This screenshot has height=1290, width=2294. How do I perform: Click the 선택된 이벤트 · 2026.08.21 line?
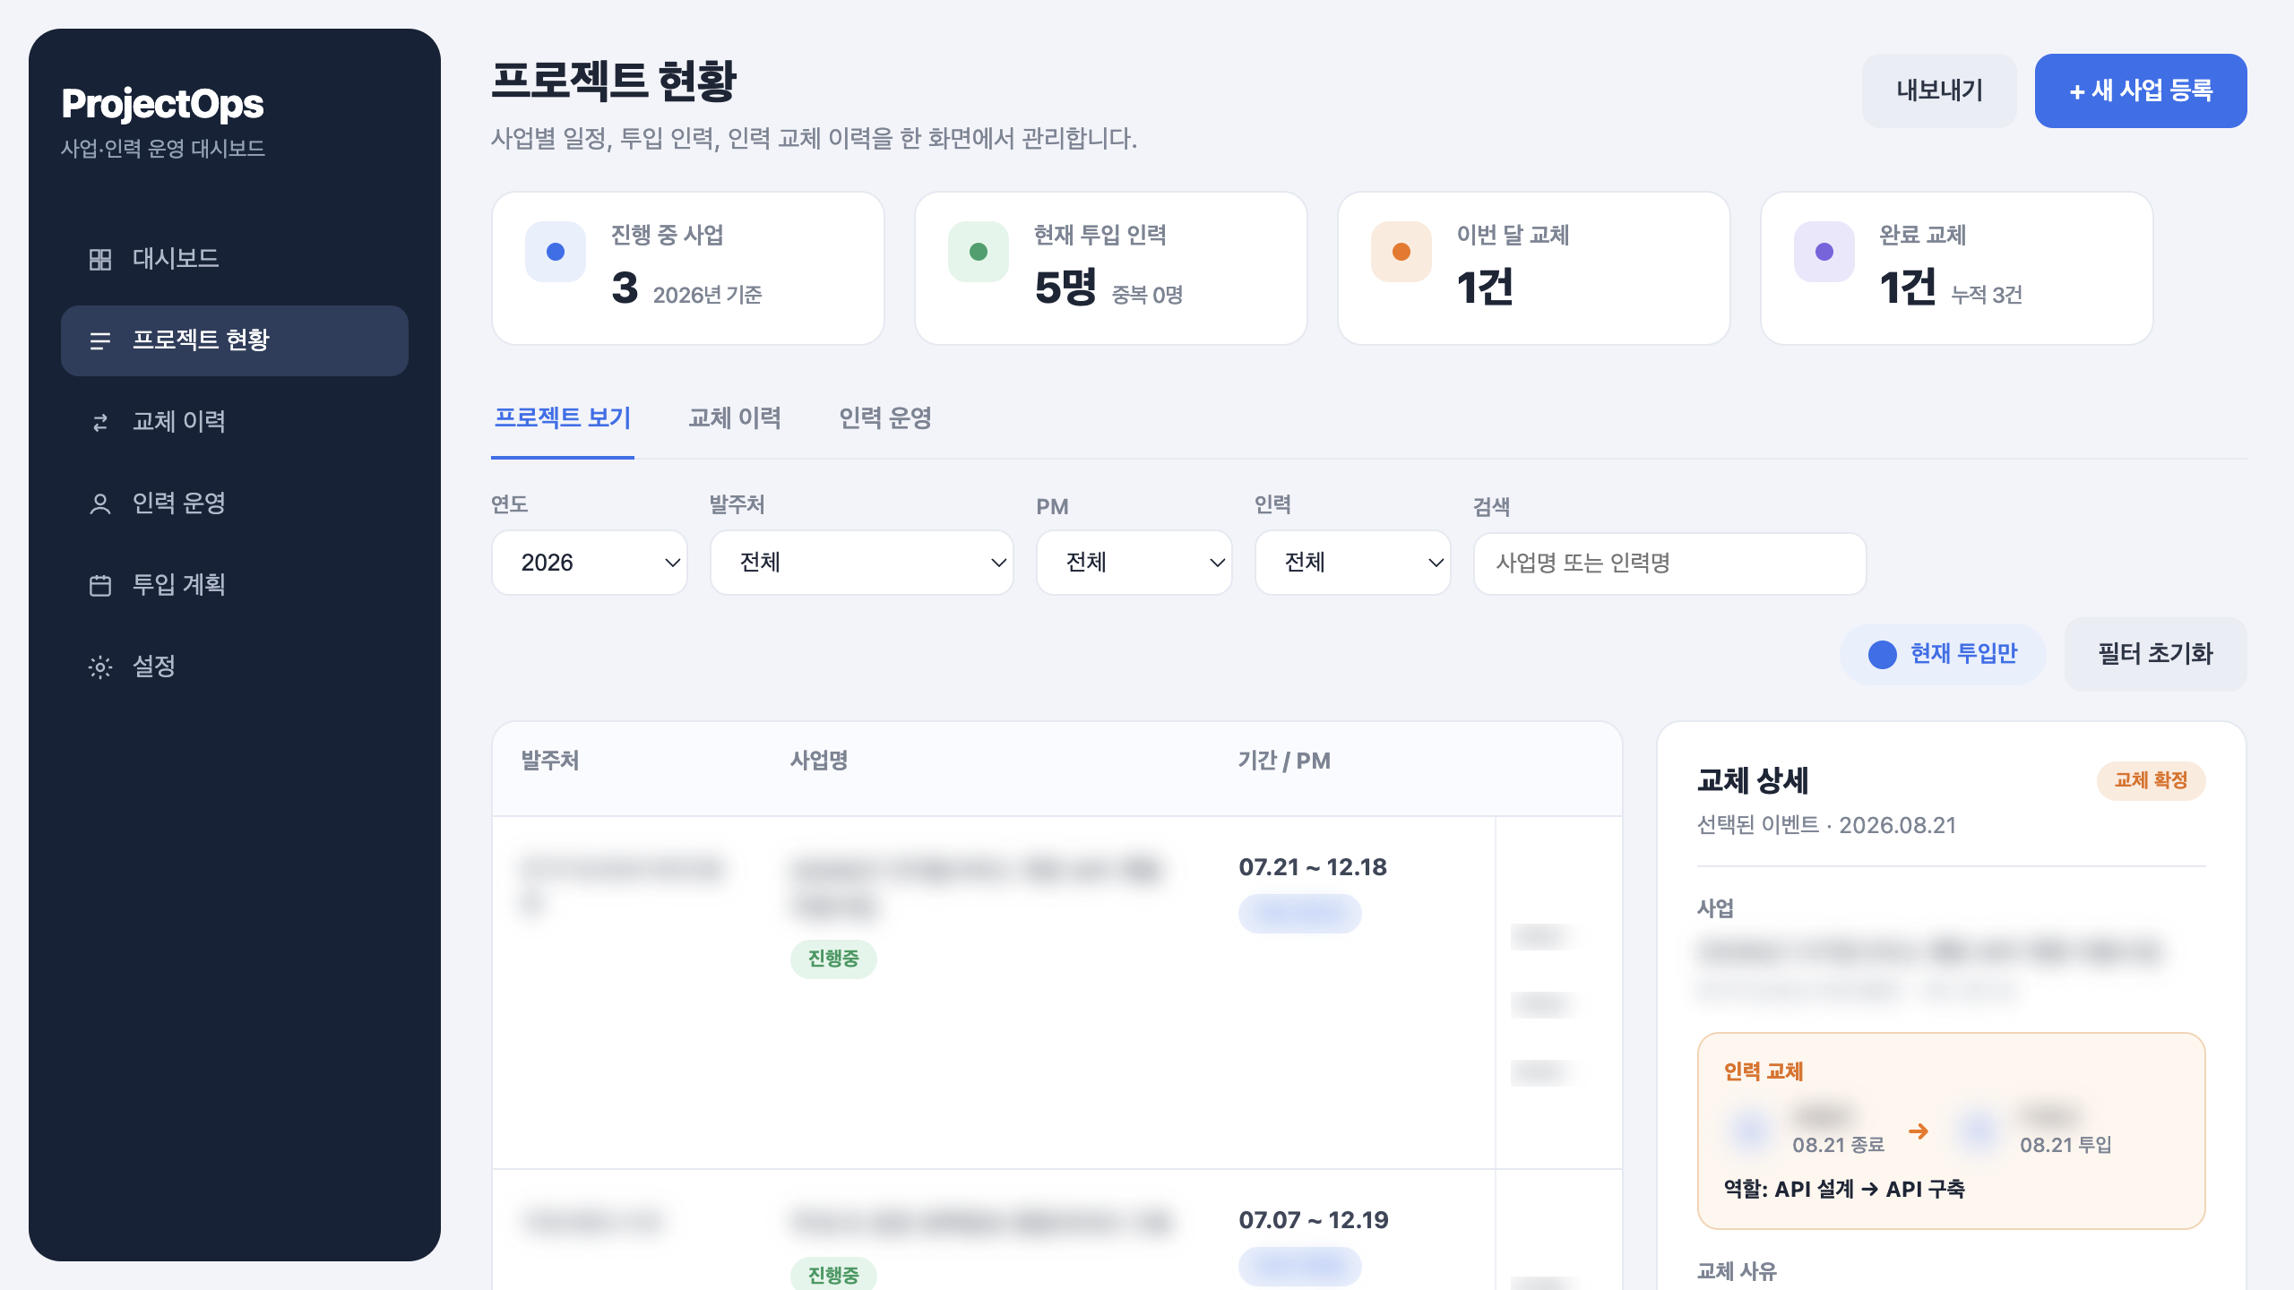click(x=1826, y=825)
